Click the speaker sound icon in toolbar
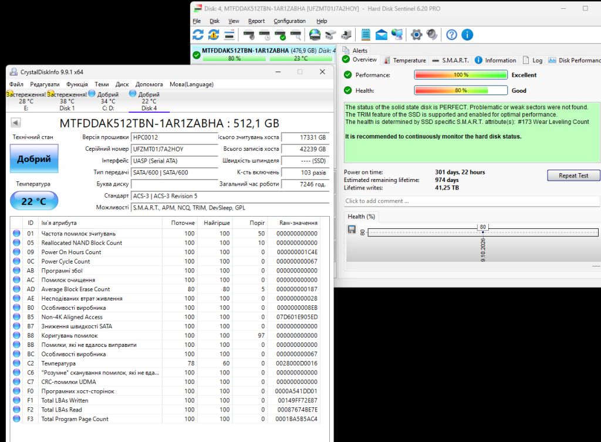The width and height of the screenshot is (601, 442). point(432,35)
